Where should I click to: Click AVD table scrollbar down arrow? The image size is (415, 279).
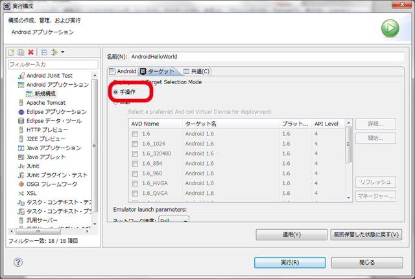tap(349, 197)
